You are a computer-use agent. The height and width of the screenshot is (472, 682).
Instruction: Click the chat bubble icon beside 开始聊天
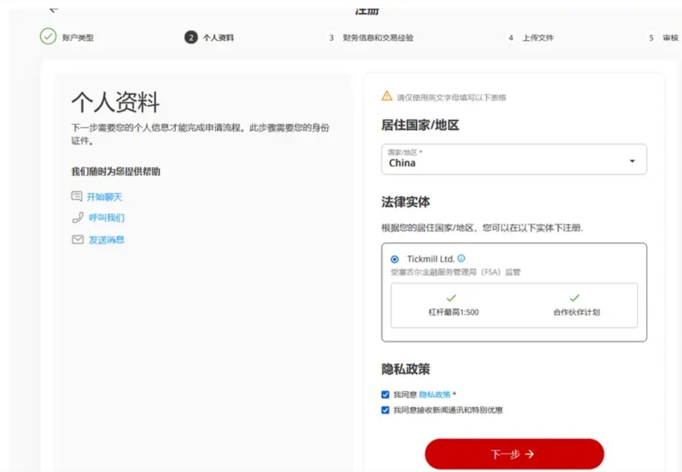pos(76,196)
